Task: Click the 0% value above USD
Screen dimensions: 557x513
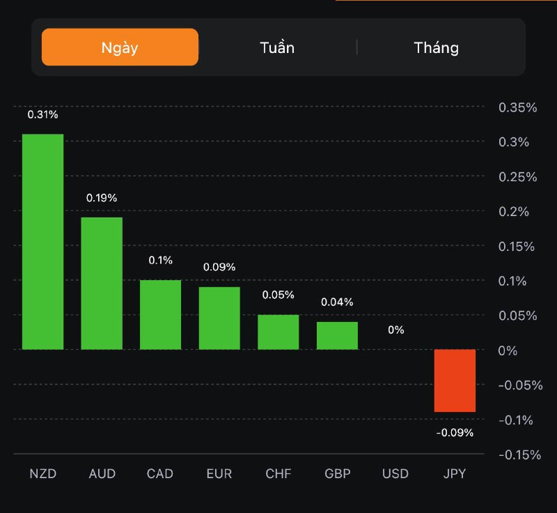Action: coord(395,330)
